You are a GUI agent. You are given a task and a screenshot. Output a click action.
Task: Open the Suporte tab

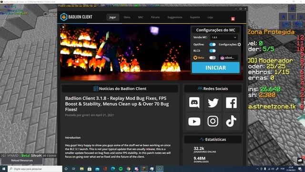(x=195, y=17)
